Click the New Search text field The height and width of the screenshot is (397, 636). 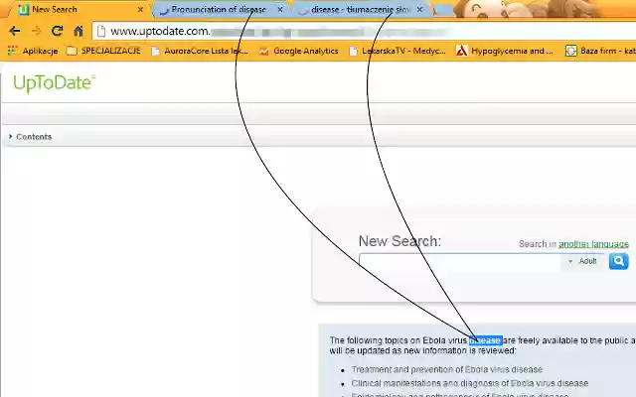460,262
